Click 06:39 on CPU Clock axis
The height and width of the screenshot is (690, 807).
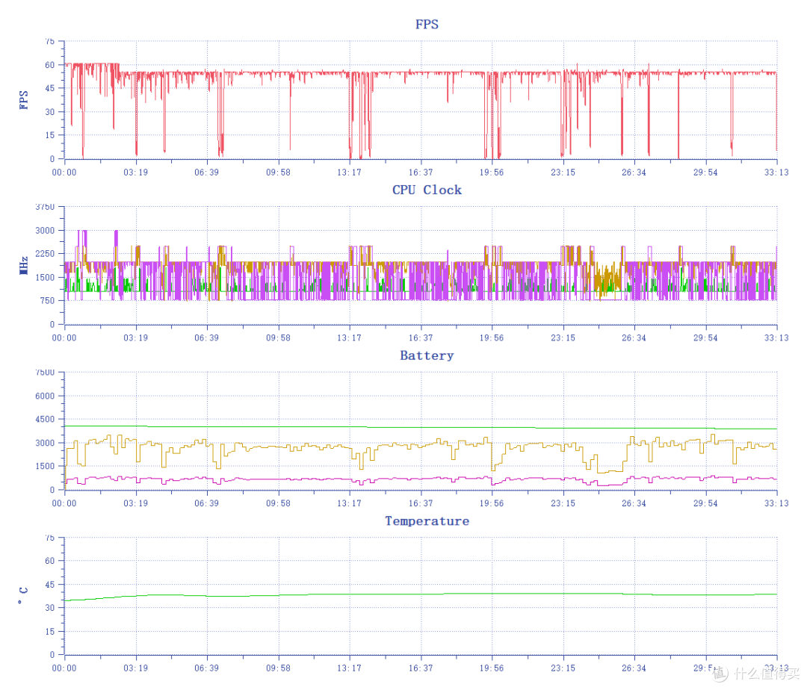206,338
